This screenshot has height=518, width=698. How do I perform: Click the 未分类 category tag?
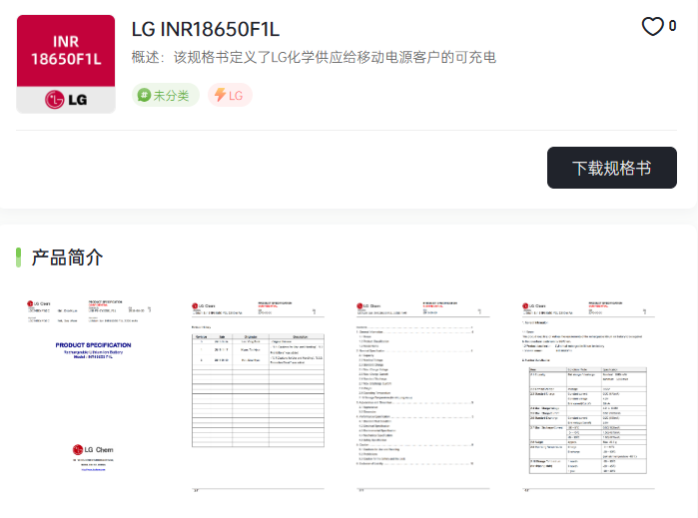pyautogui.click(x=165, y=95)
